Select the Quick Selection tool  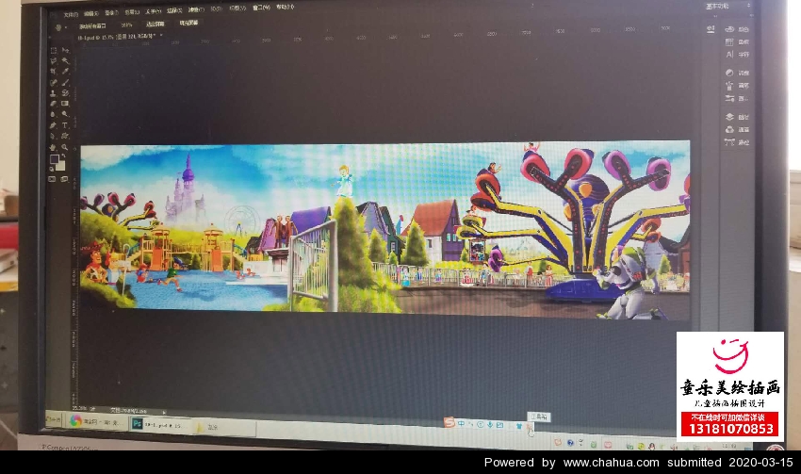[65, 61]
